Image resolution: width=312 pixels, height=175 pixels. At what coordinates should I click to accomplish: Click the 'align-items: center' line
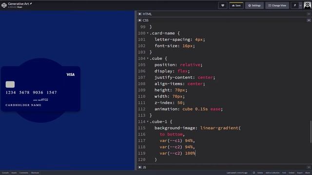(x=179, y=84)
